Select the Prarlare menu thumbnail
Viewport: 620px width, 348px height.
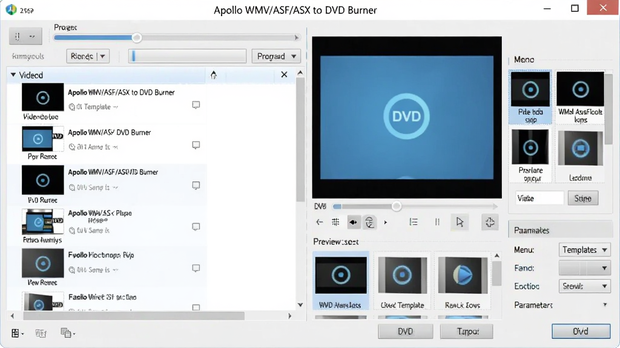pos(530,155)
